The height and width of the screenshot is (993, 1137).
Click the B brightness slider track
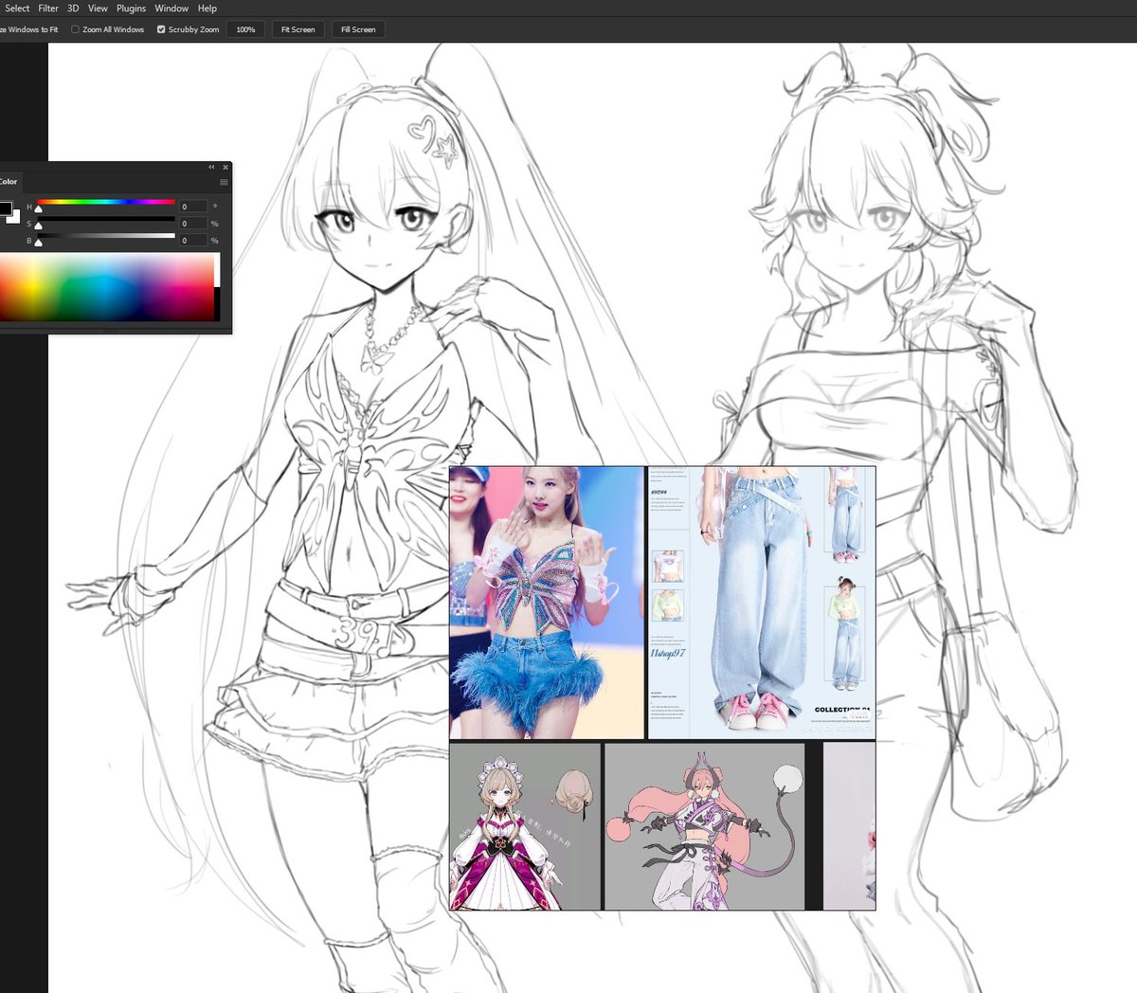coord(106,236)
